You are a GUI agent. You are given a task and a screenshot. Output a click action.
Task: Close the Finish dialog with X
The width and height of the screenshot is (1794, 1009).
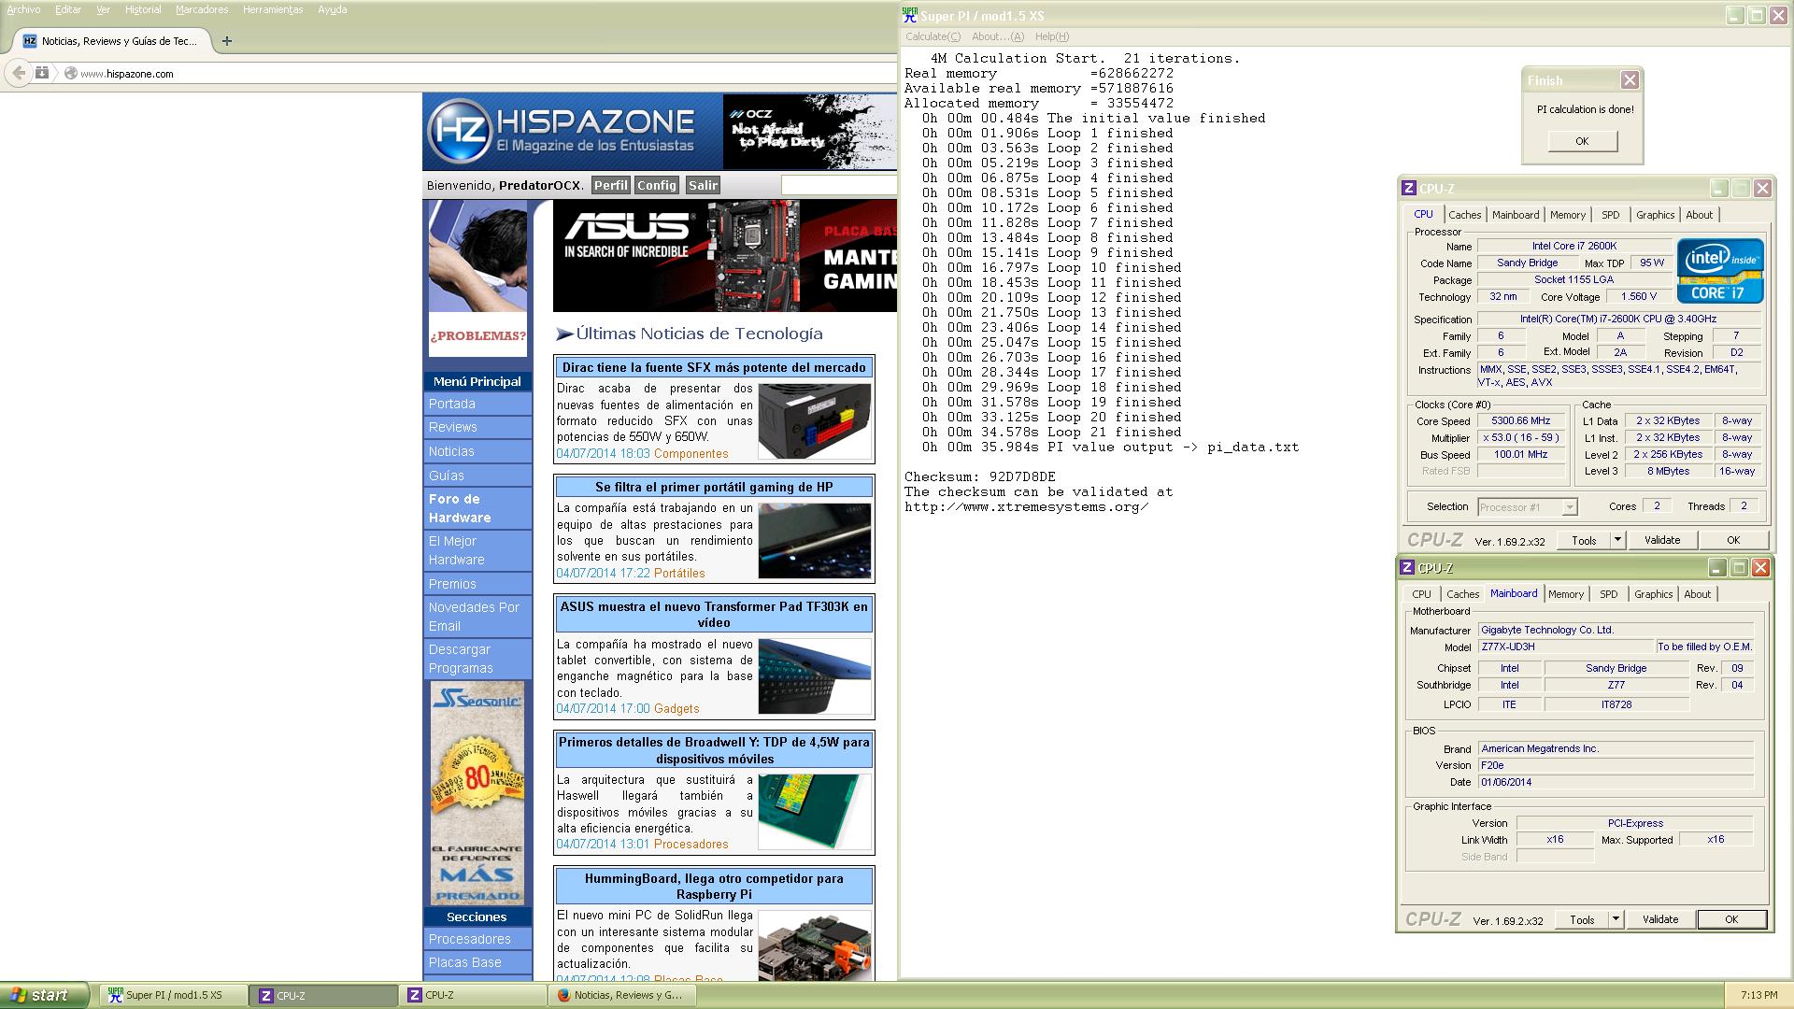1630,80
